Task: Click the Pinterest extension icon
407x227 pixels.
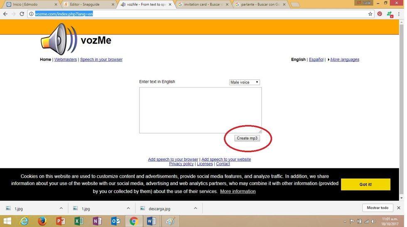Action: point(380,14)
